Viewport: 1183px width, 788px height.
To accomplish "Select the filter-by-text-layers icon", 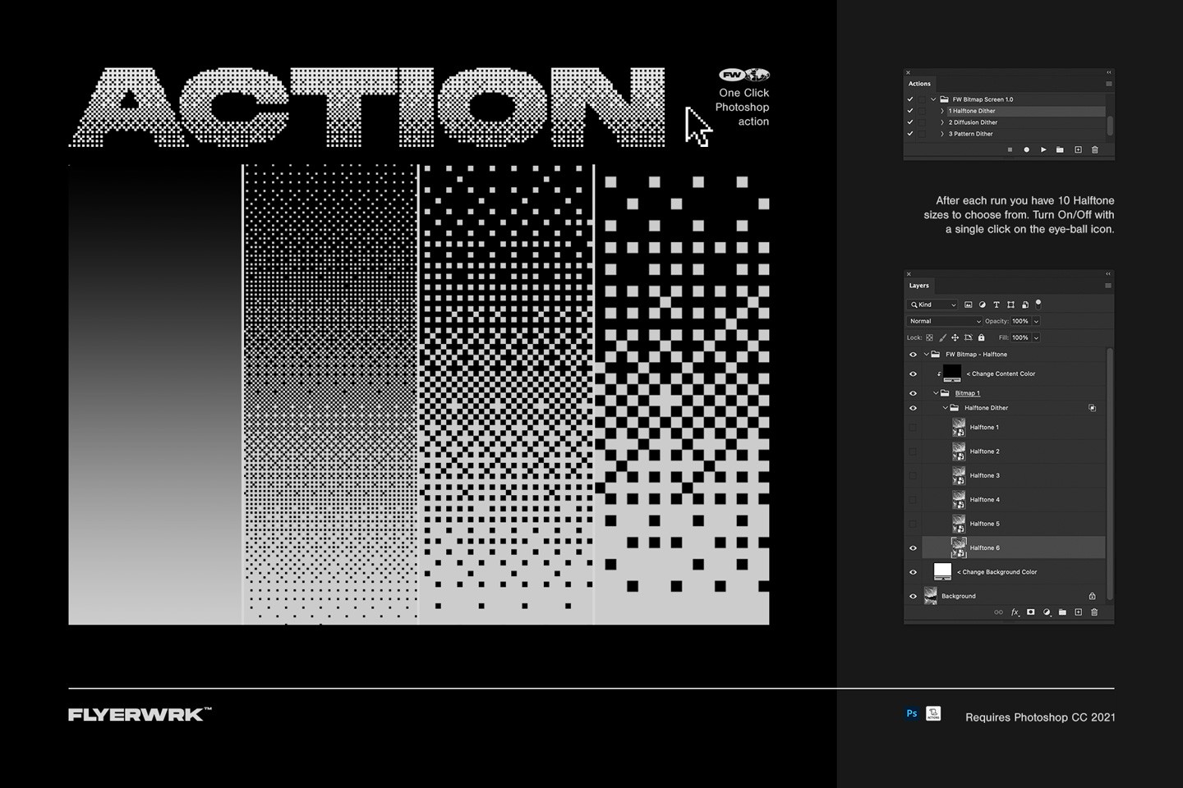I will tap(996, 305).
